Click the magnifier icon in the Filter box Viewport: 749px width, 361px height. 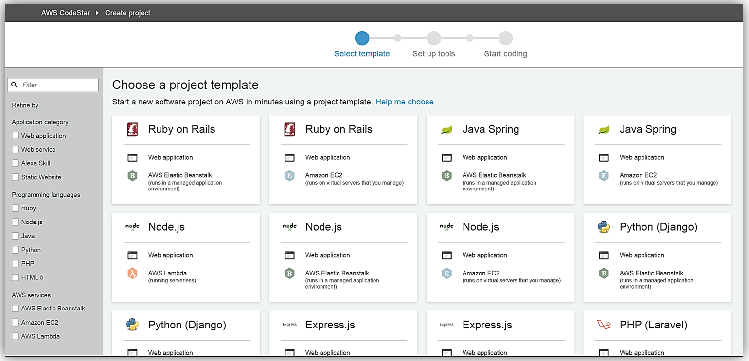[x=15, y=85]
